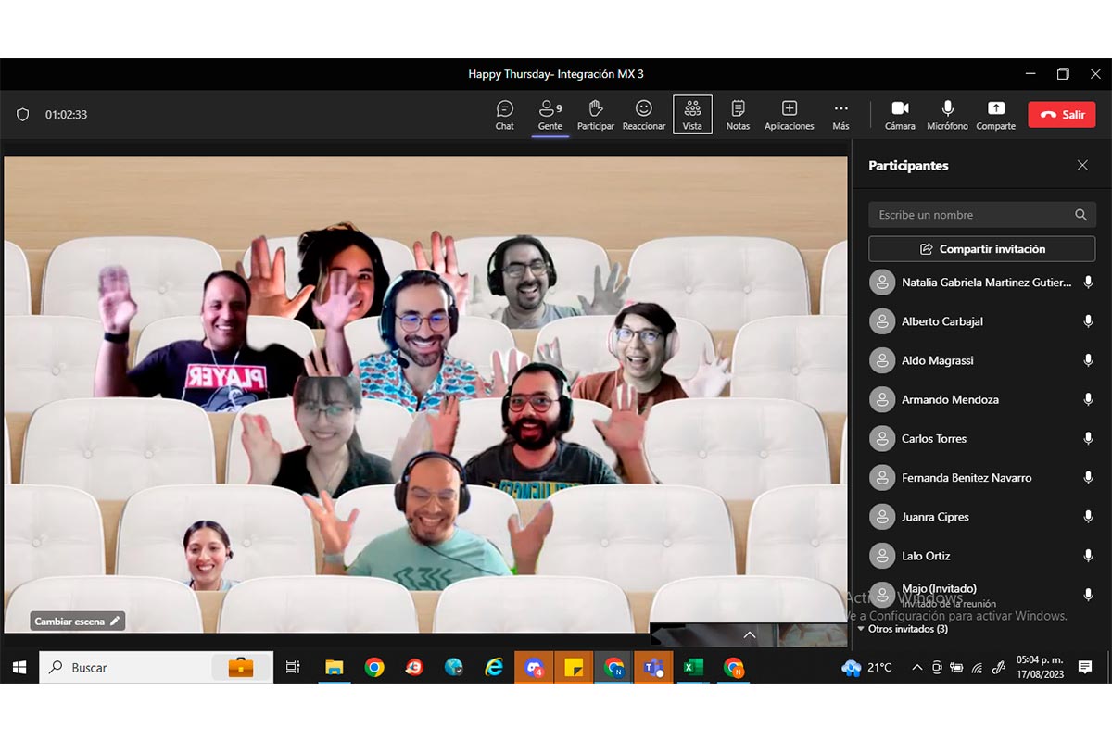The width and height of the screenshot is (1112, 741).
Task: Click Lalo Ortiz's microphone icon
Action: 1088,556
